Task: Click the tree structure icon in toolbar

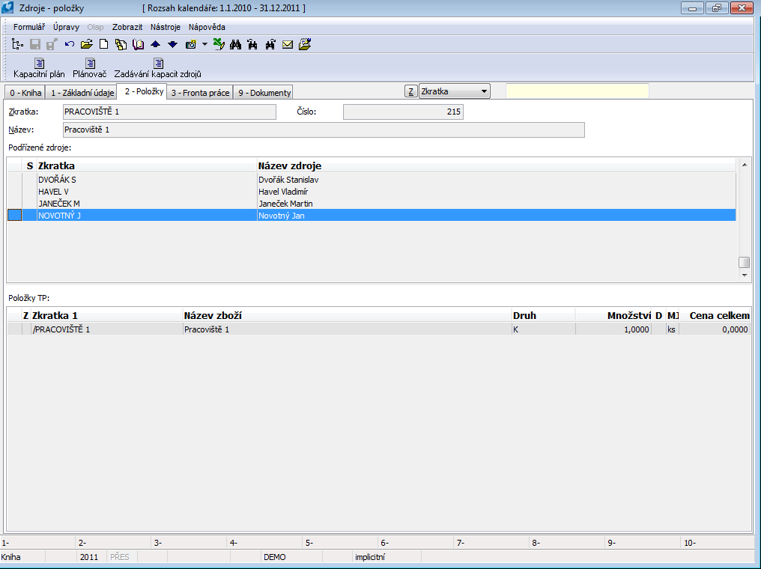Action: click(x=19, y=44)
